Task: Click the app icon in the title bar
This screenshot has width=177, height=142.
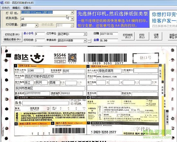Action: coord(2,3)
